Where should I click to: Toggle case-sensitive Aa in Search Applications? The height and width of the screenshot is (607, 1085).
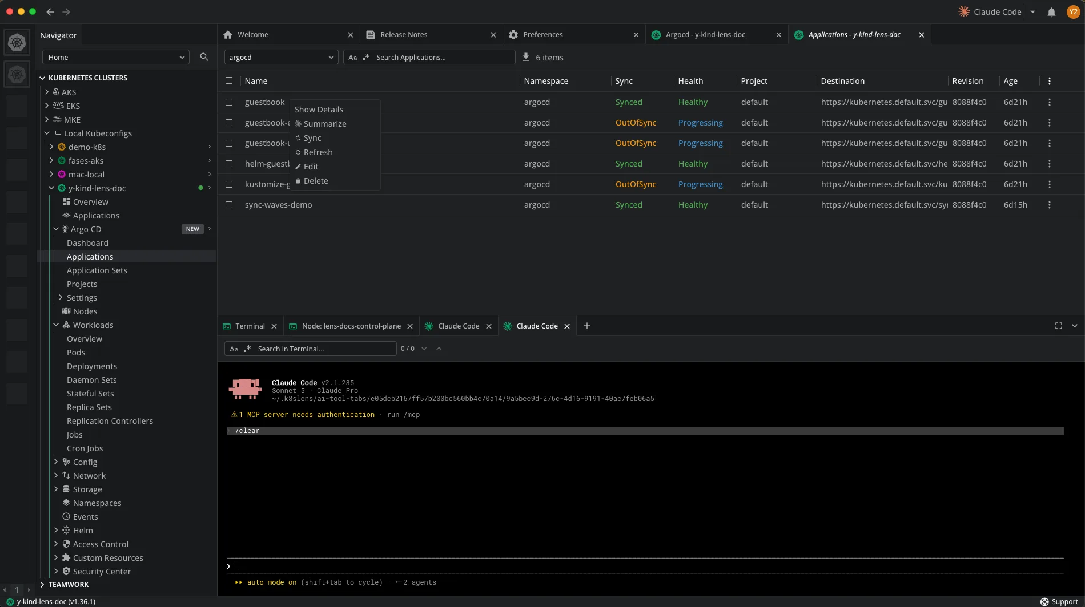click(x=353, y=58)
